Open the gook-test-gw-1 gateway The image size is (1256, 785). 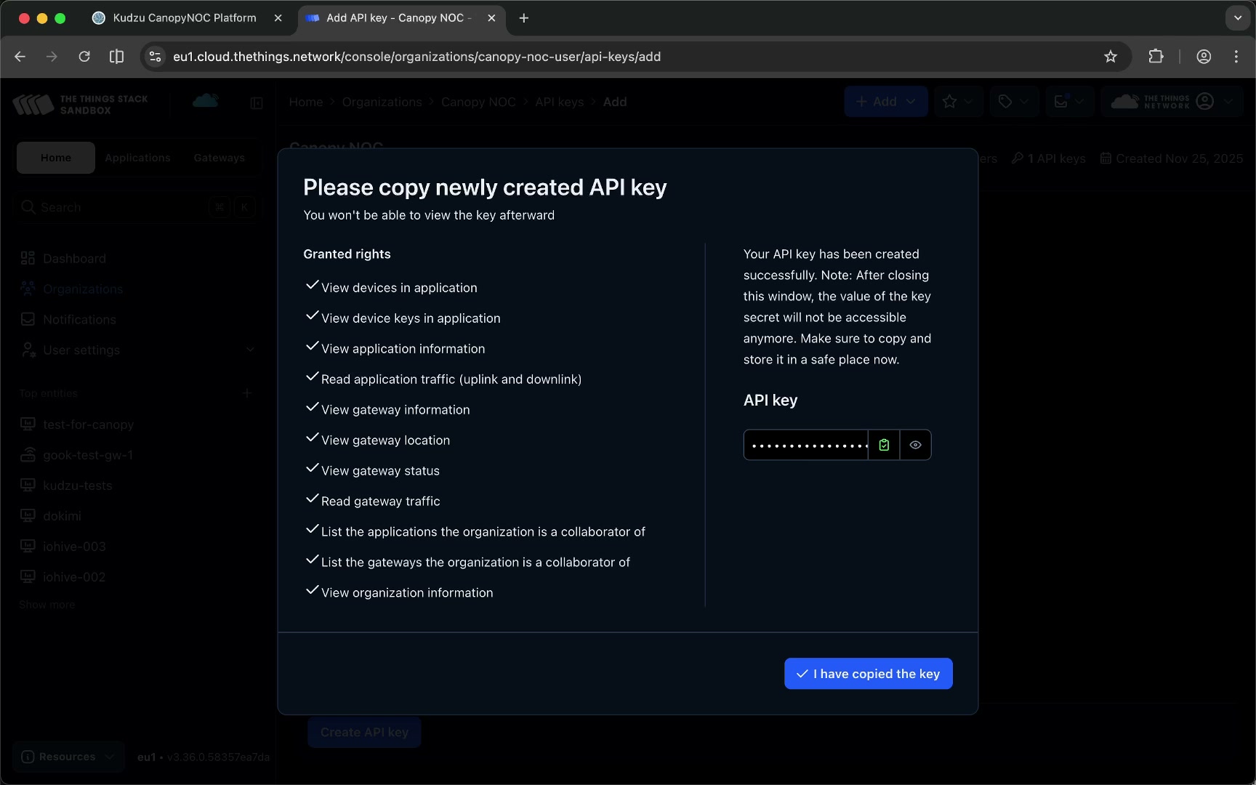point(88,455)
